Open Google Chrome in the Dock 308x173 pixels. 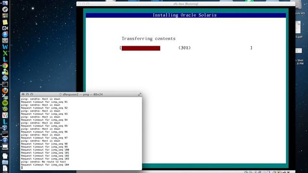(5, 65)
